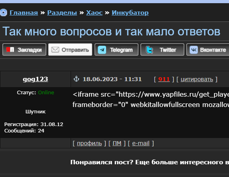Share the topic via Telegram button

(116, 50)
